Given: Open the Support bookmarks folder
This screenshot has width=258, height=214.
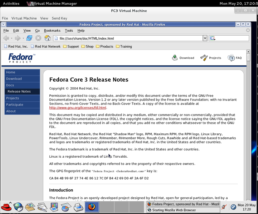Looking at the screenshot, I should [x=70, y=46].
